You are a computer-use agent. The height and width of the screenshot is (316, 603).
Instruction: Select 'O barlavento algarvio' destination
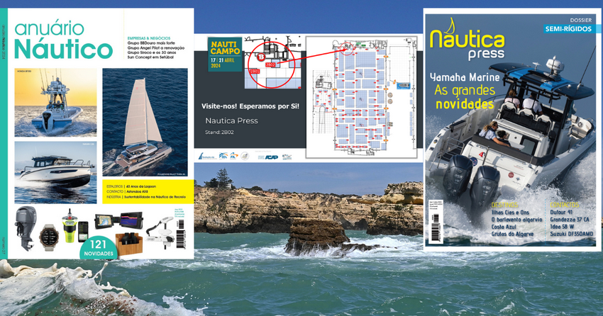coord(516,220)
